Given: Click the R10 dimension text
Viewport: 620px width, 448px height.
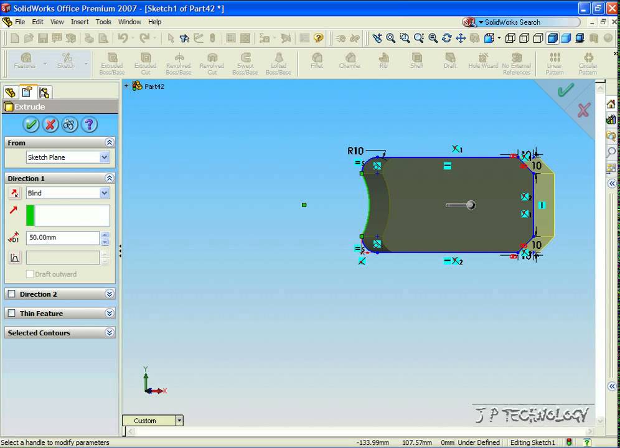Looking at the screenshot, I should coord(355,151).
